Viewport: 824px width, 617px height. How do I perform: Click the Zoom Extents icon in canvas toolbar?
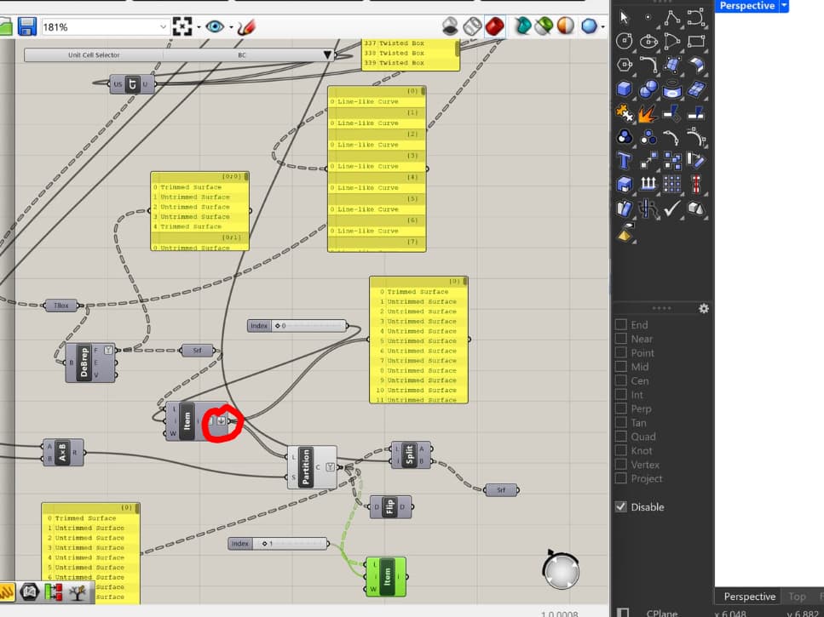(182, 26)
